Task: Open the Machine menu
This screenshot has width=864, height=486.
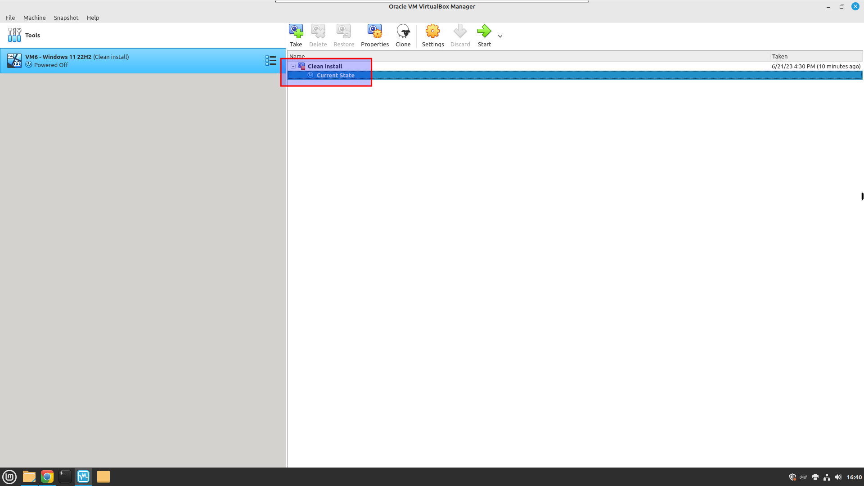Action: tap(34, 18)
